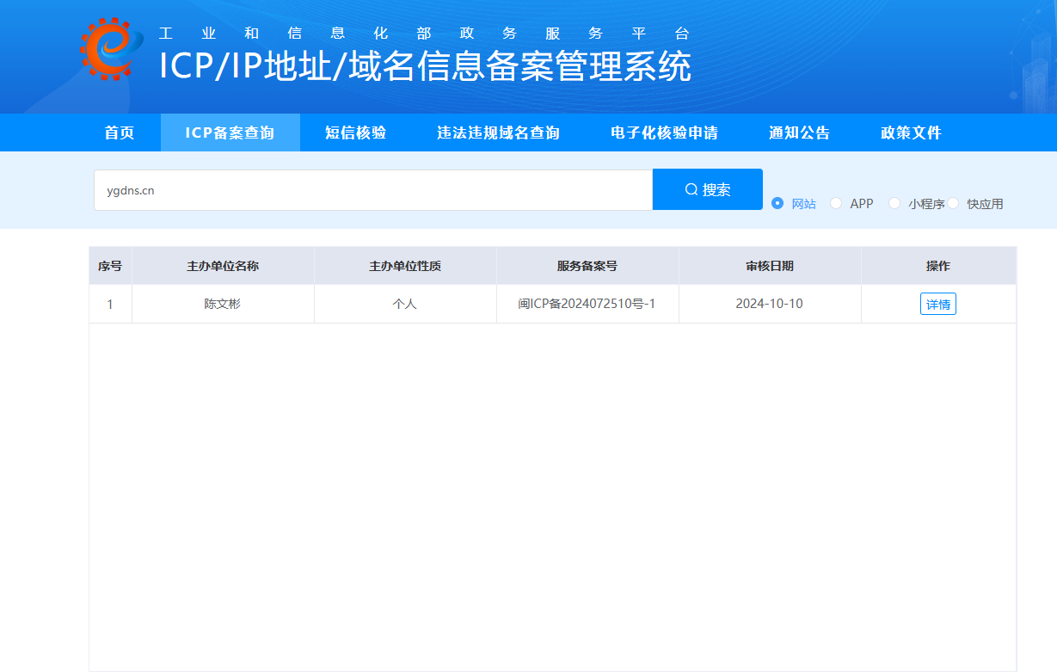Select the 快应用 radio option

[975, 204]
